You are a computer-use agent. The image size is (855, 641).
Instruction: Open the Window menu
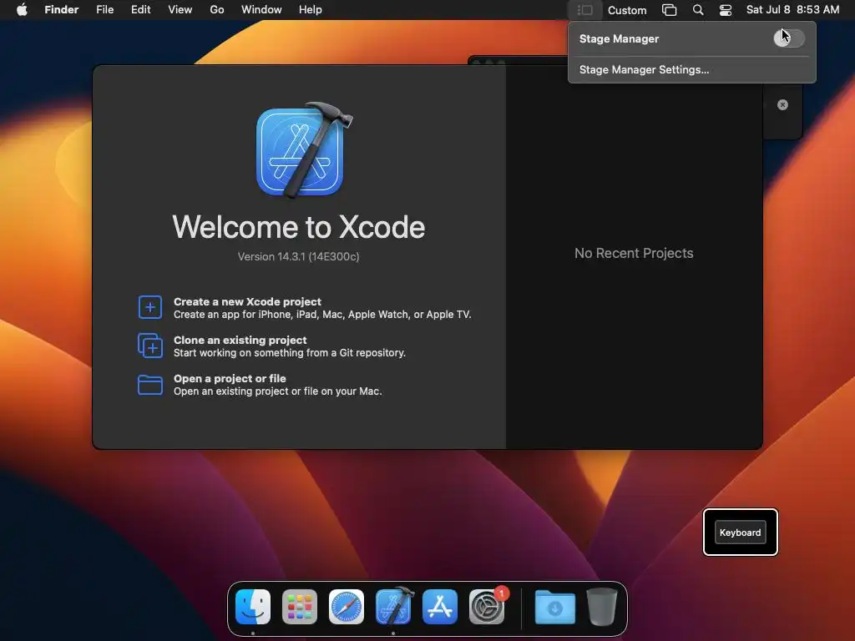pyautogui.click(x=261, y=10)
